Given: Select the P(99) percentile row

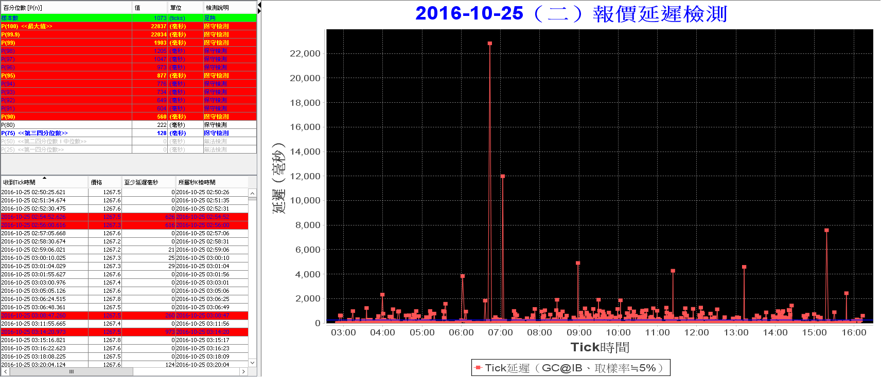Looking at the screenshot, I should (x=129, y=43).
